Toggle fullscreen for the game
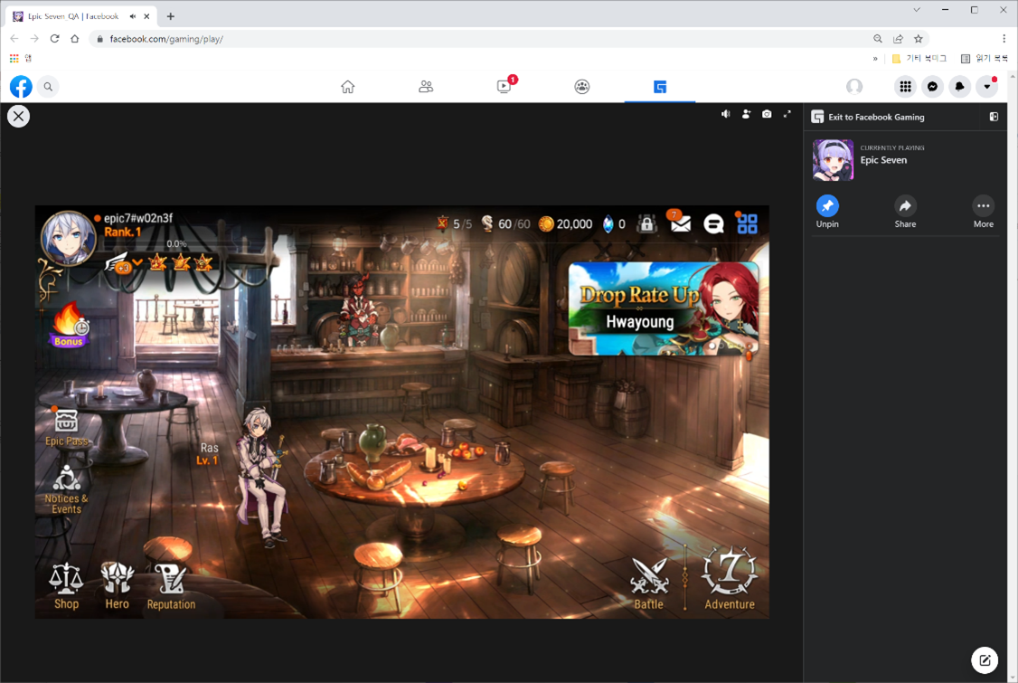This screenshot has height=683, width=1018. tap(787, 114)
